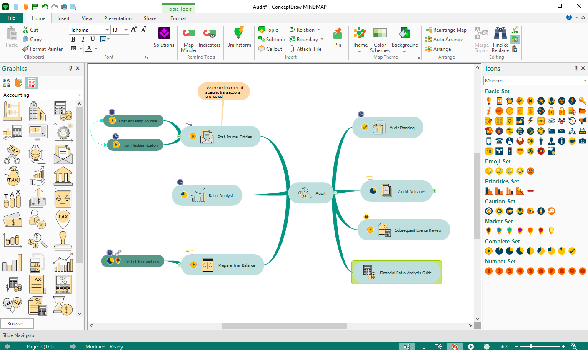Click the font color button
This screenshot has width=588, height=350.
point(89,49)
